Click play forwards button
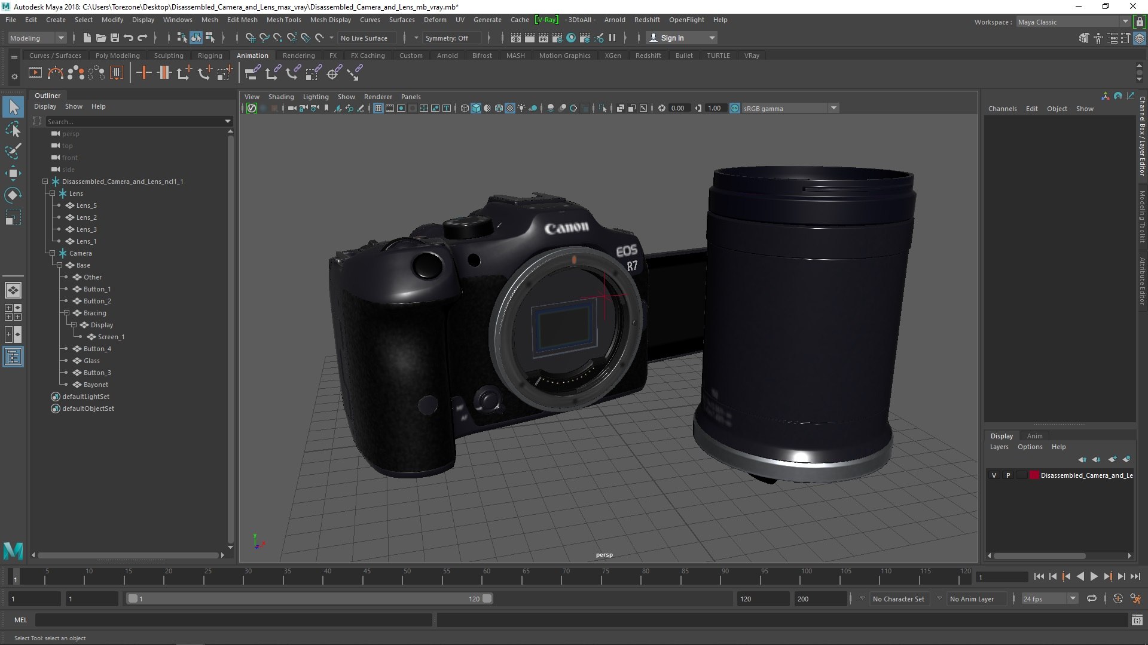 [x=1094, y=576]
